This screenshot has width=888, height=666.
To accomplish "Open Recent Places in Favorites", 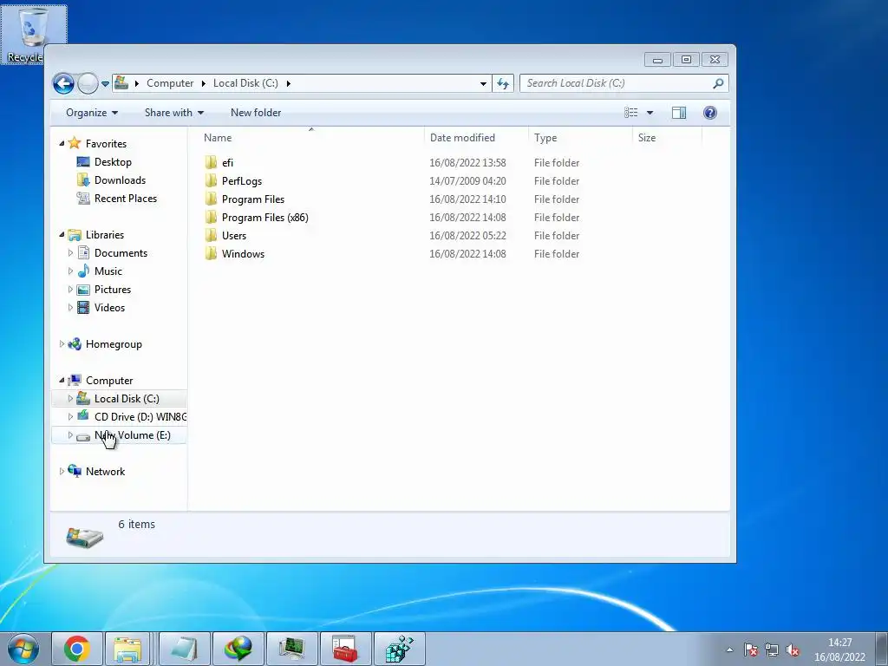I will point(125,199).
